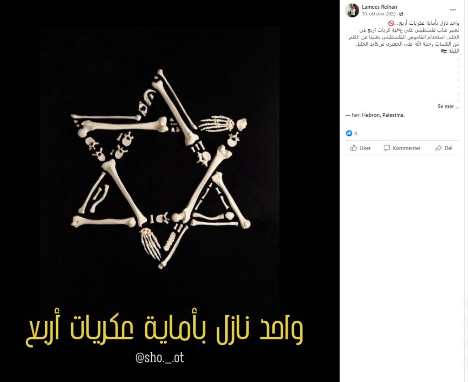Image resolution: width=468 pixels, height=382 pixels.
Task: Expand post text with Se mer
Action: pyautogui.click(x=448, y=106)
